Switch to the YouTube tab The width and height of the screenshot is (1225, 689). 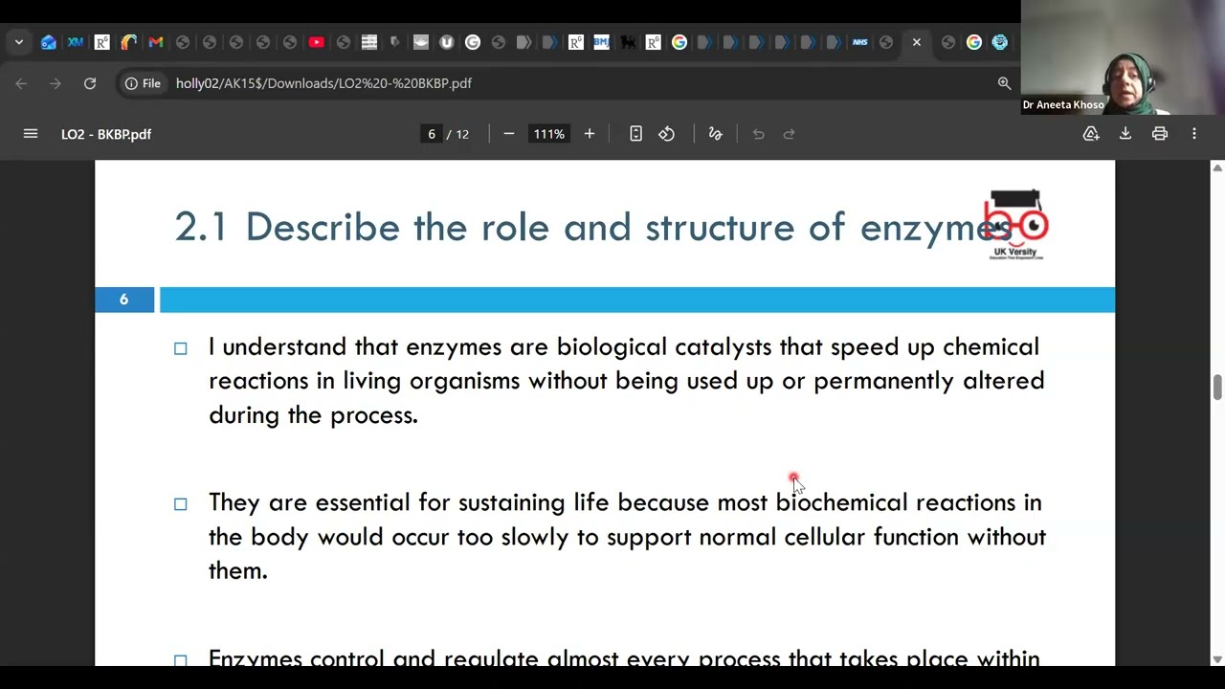point(317,42)
